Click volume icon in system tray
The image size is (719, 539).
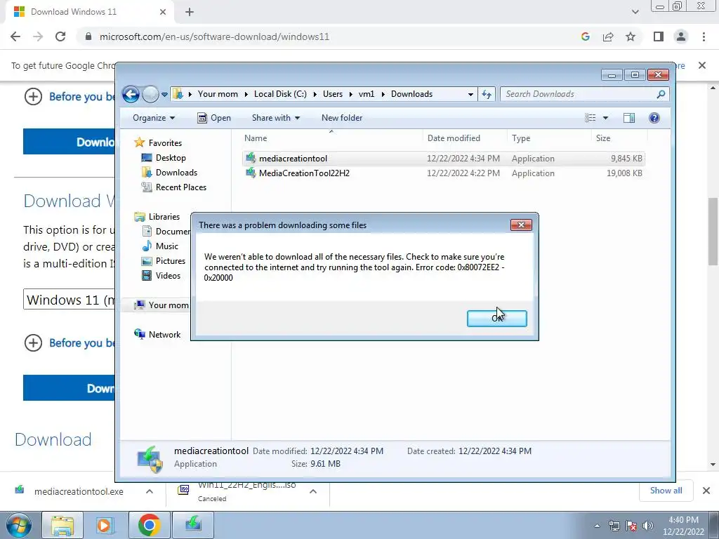point(647,526)
